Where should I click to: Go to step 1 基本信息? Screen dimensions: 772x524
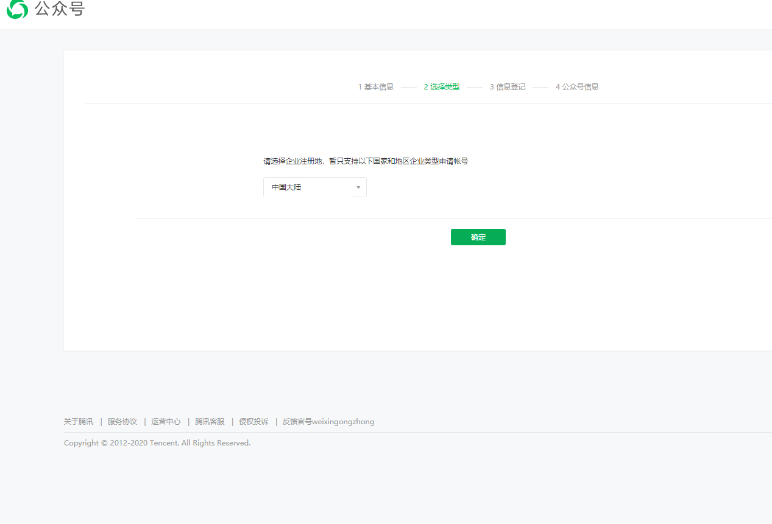(376, 87)
